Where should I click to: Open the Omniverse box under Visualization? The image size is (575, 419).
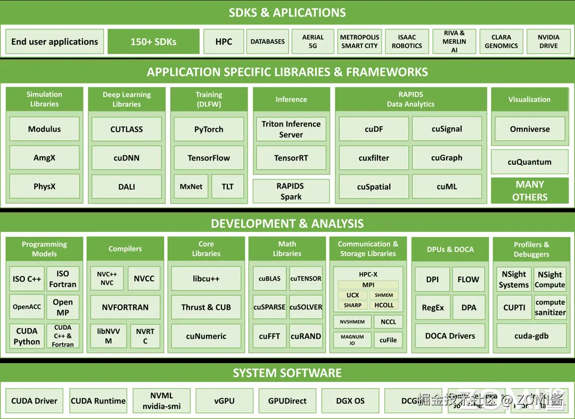pyautogui.click(x=529, y=129)
